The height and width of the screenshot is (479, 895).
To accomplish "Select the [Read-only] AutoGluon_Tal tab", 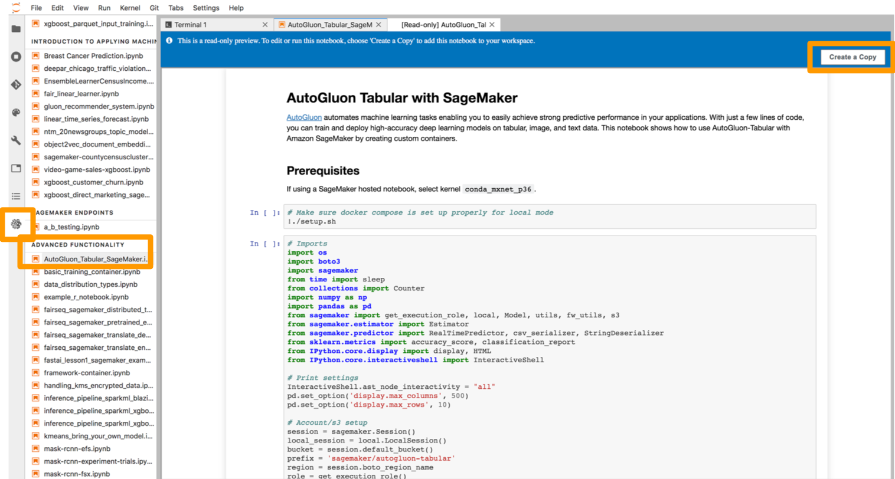I will (444, 25).
